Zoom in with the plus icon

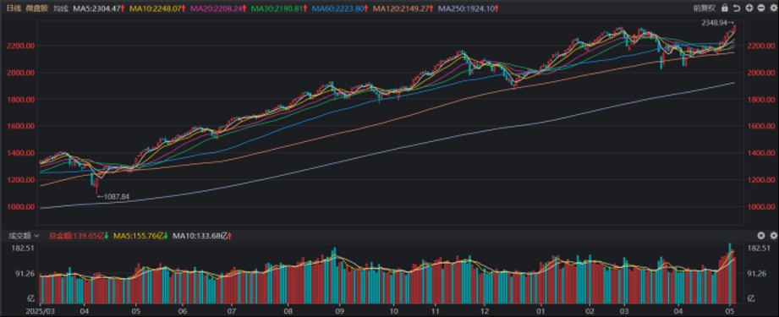pos(749,8)
